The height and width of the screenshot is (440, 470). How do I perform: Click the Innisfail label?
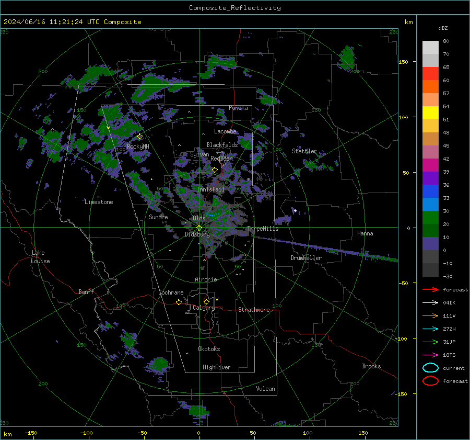coord(210,189)
